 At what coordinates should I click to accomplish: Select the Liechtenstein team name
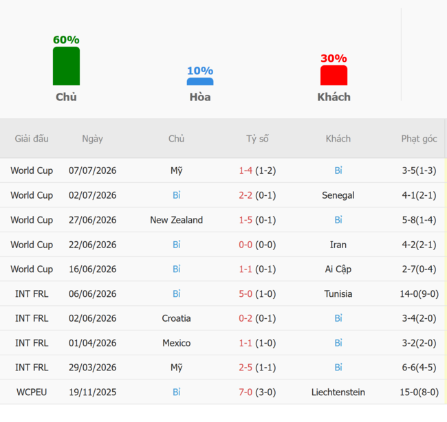338,392
